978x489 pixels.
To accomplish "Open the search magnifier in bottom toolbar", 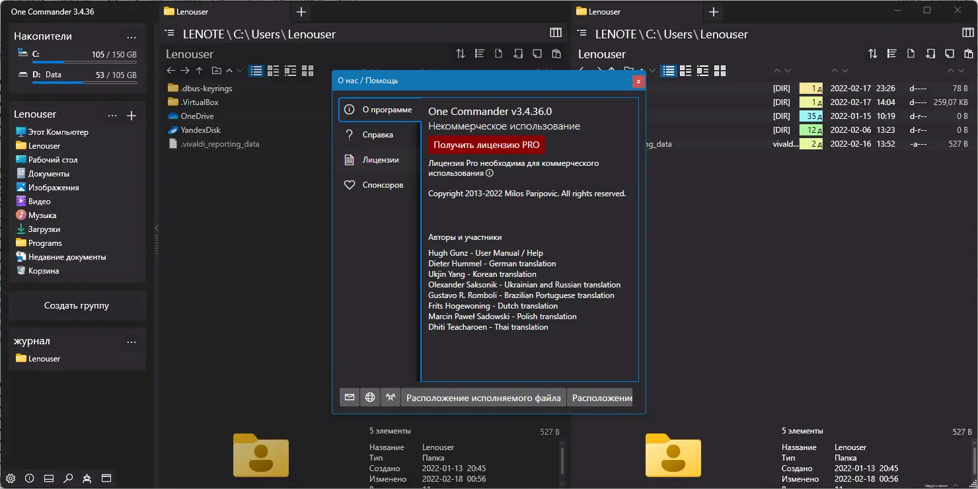I will tap(68, 478).
